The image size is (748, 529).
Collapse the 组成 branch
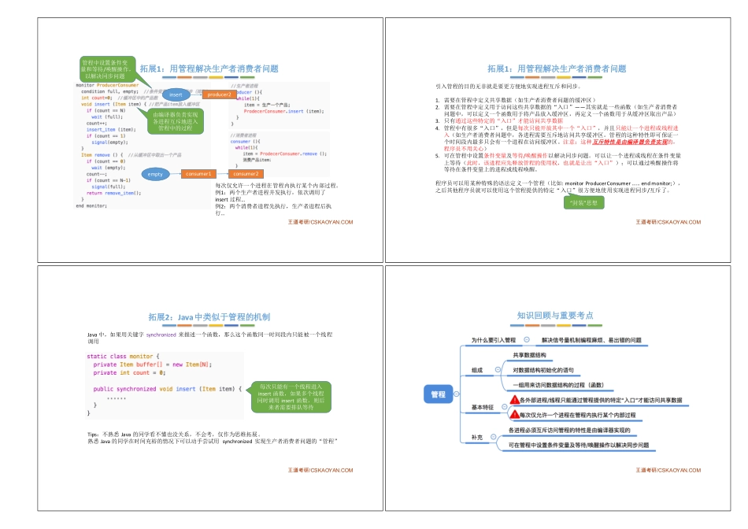498,368
